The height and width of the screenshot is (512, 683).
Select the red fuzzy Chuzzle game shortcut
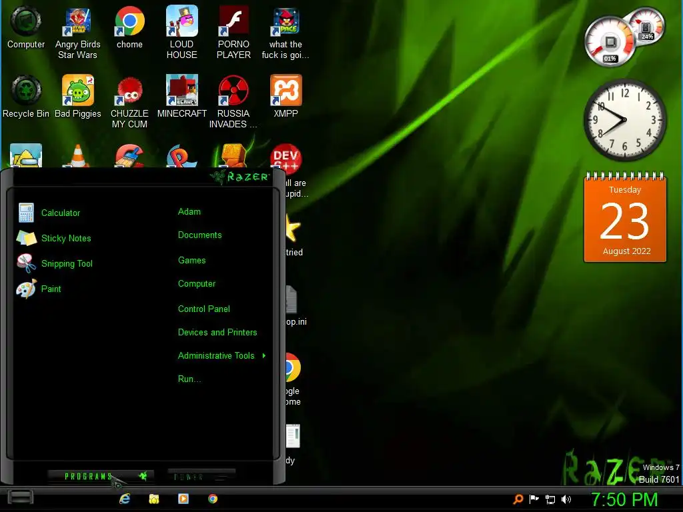coord(130,102)
